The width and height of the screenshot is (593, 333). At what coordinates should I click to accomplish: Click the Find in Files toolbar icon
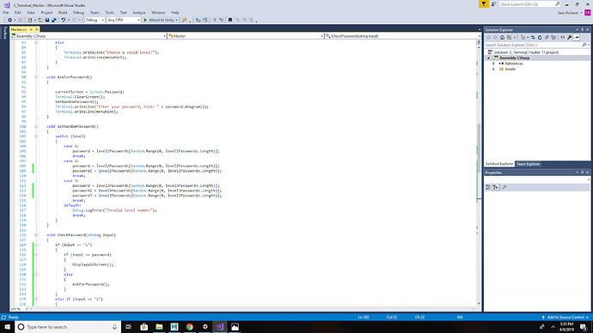click(184, 20)
